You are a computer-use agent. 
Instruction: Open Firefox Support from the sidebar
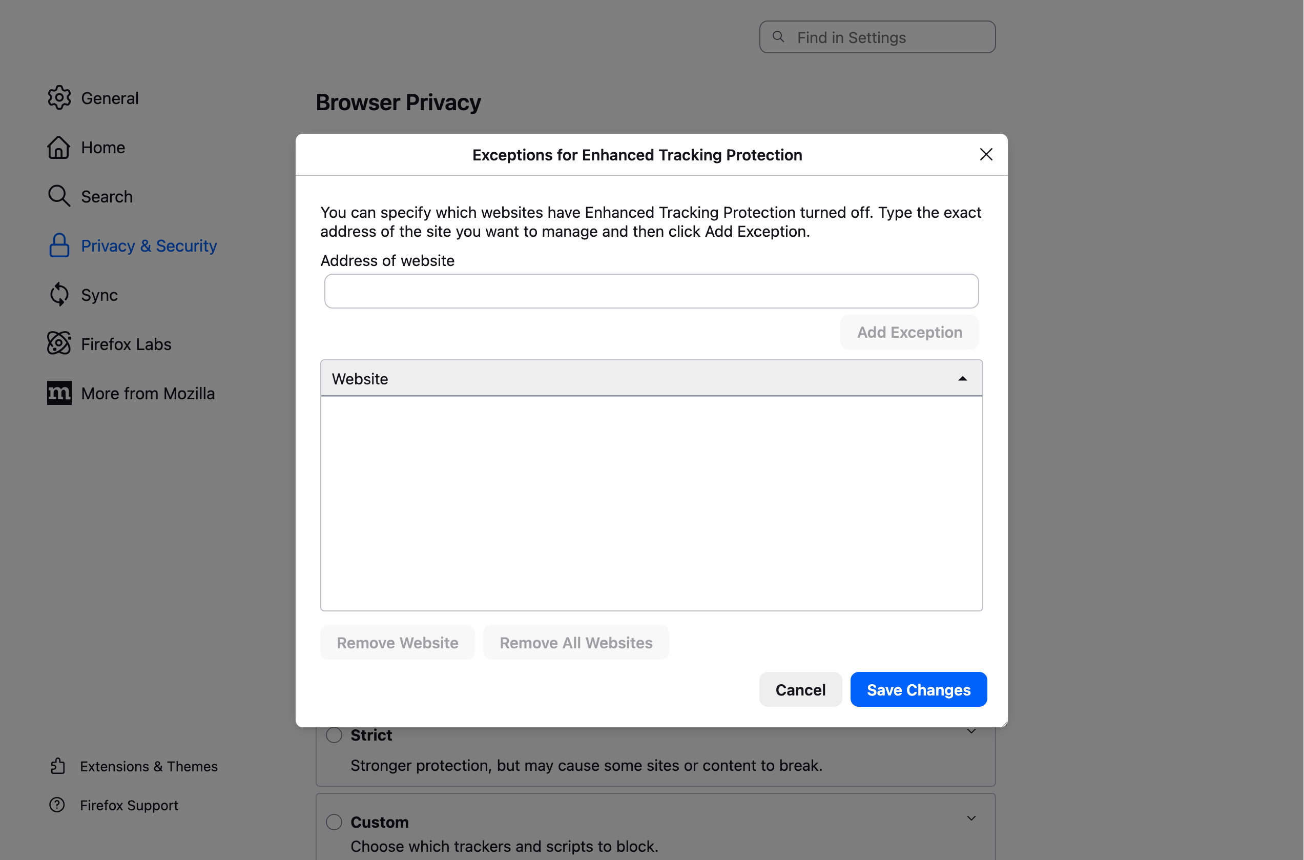coord(130,805)
